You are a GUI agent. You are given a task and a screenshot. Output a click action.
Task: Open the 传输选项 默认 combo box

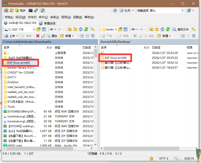point(167,10)
